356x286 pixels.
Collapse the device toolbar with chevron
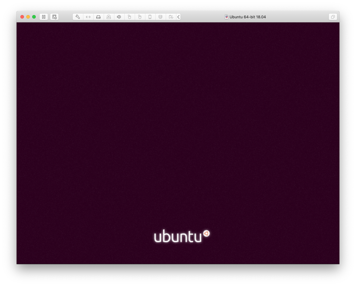coord(178,17)
